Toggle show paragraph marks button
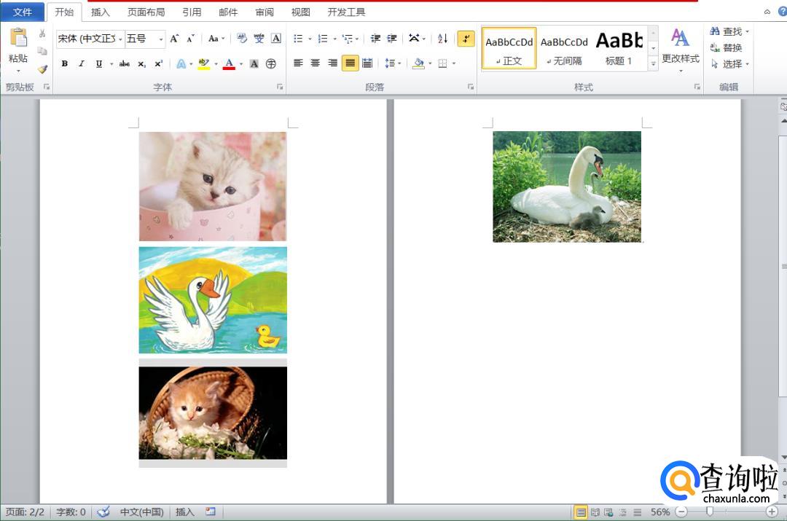This screenshot has width=787, height=521. tap(466, 39)
